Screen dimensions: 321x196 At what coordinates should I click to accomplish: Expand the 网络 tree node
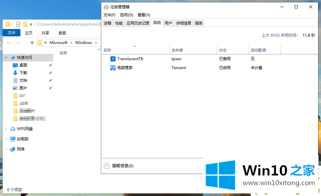point(6,149)
